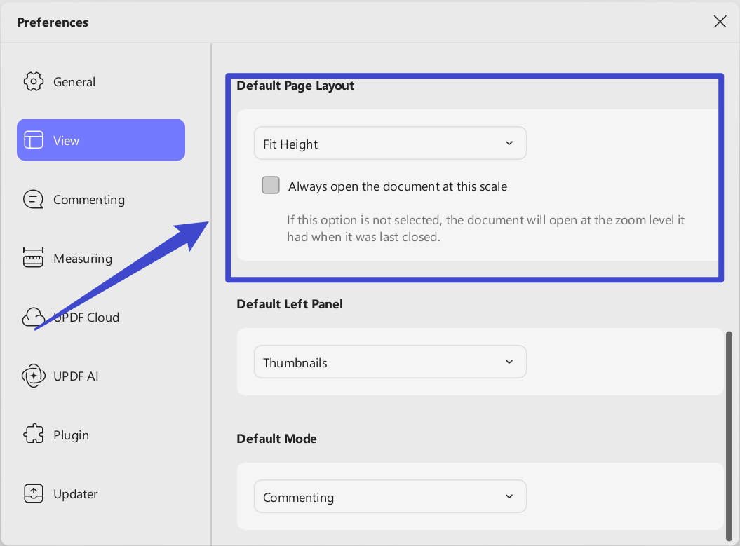Open the Fit Height page layout dropdown
Screen dimensions: 740x546
coord(389,144)
